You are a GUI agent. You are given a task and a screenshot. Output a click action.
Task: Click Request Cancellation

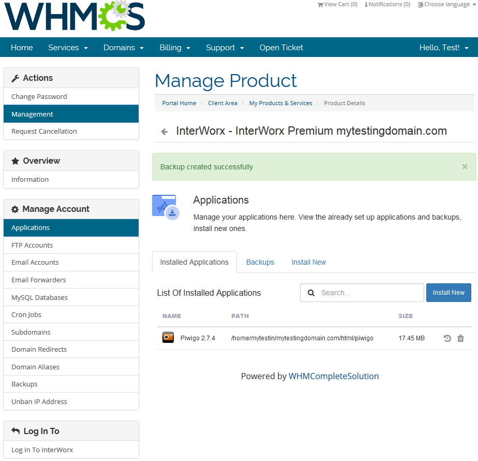tap(71, 131)
